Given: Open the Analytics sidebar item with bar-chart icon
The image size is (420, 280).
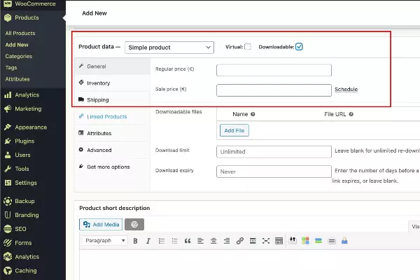Looking at the screenshot, I should pos(27,94).
